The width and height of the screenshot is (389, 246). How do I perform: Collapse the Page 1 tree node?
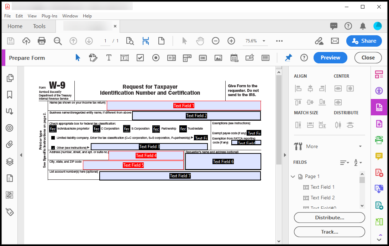click(293, 177)
